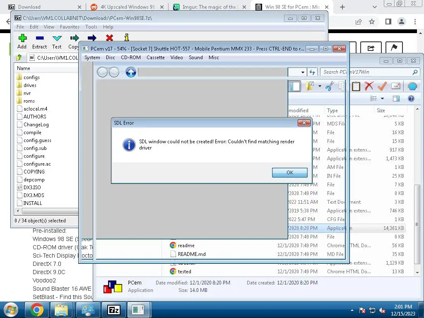Screen dimensions: 424x318
Task: Bookmark this page with Chrome star icon
Action: [372, 22]
